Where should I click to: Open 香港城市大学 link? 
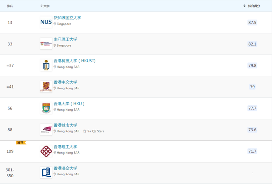click(x=65, y=125)
